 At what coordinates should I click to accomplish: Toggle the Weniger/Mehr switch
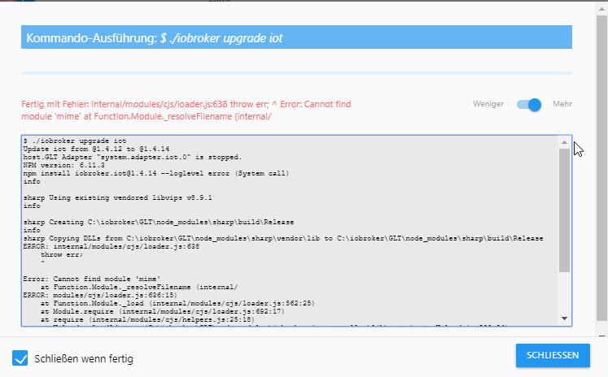[529, 105]
